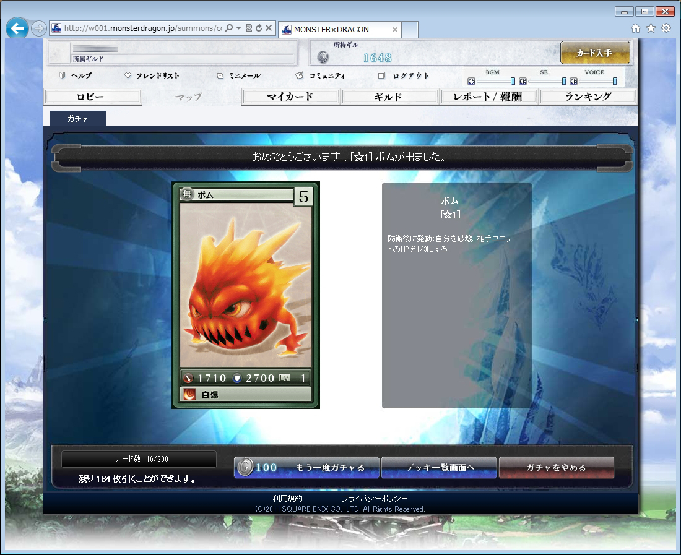Screen dimensions: 681x555
Task: Open the マイカード menu
Action: [x=290, y=97]
